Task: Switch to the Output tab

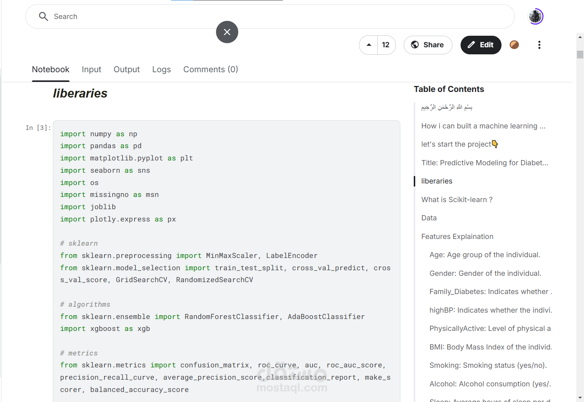Action: [127, 70]
